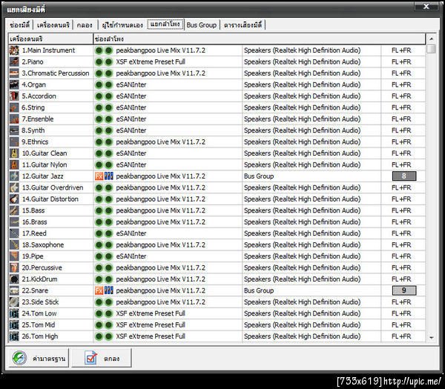The height and width of the screenshot is (389, 445).
Task: Toggle left green light on Tom Mid row
Action: pos(99,325)
